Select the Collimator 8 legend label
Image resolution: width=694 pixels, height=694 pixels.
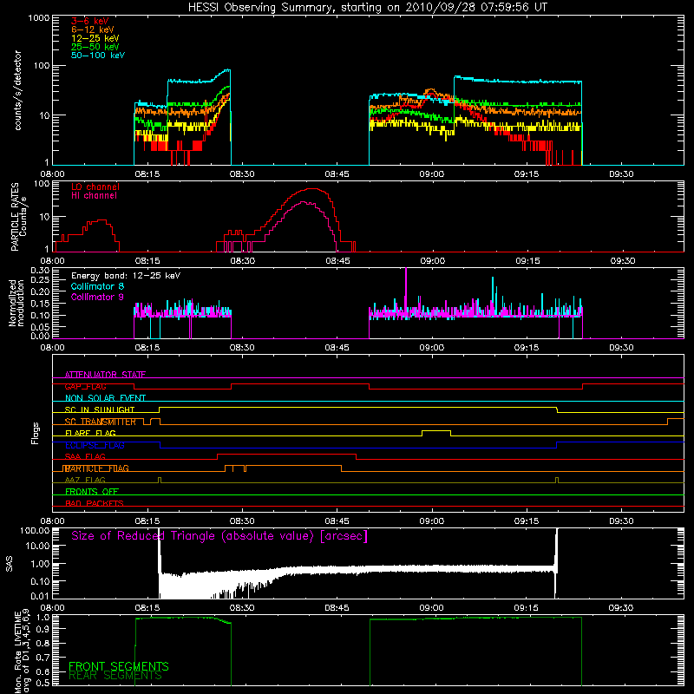[x=97, y=286]
